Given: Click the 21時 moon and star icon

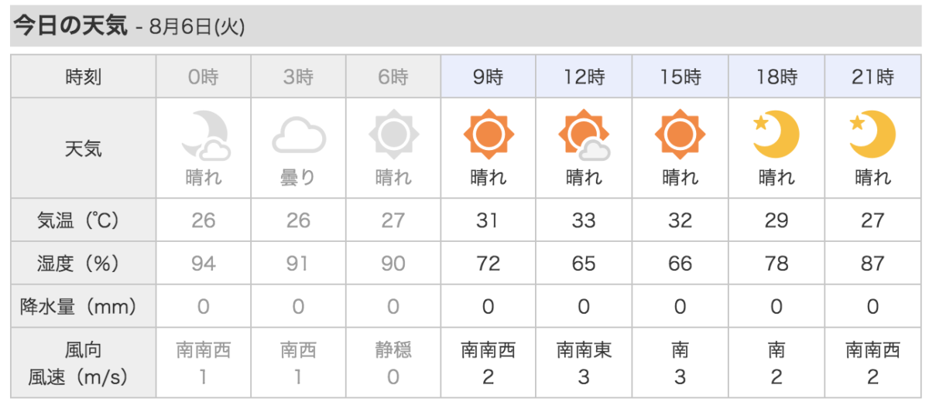Looking at the screenshot, I should coord(872,135).
